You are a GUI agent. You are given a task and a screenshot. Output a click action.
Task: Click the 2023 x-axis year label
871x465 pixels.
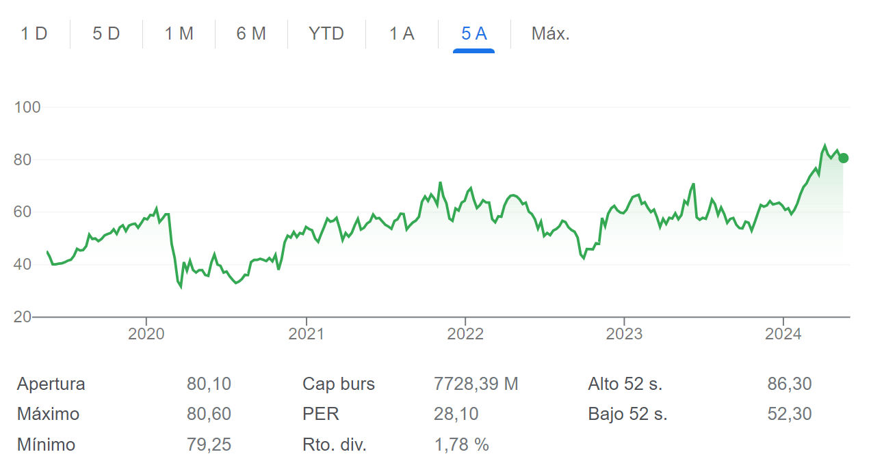(624, 334)
